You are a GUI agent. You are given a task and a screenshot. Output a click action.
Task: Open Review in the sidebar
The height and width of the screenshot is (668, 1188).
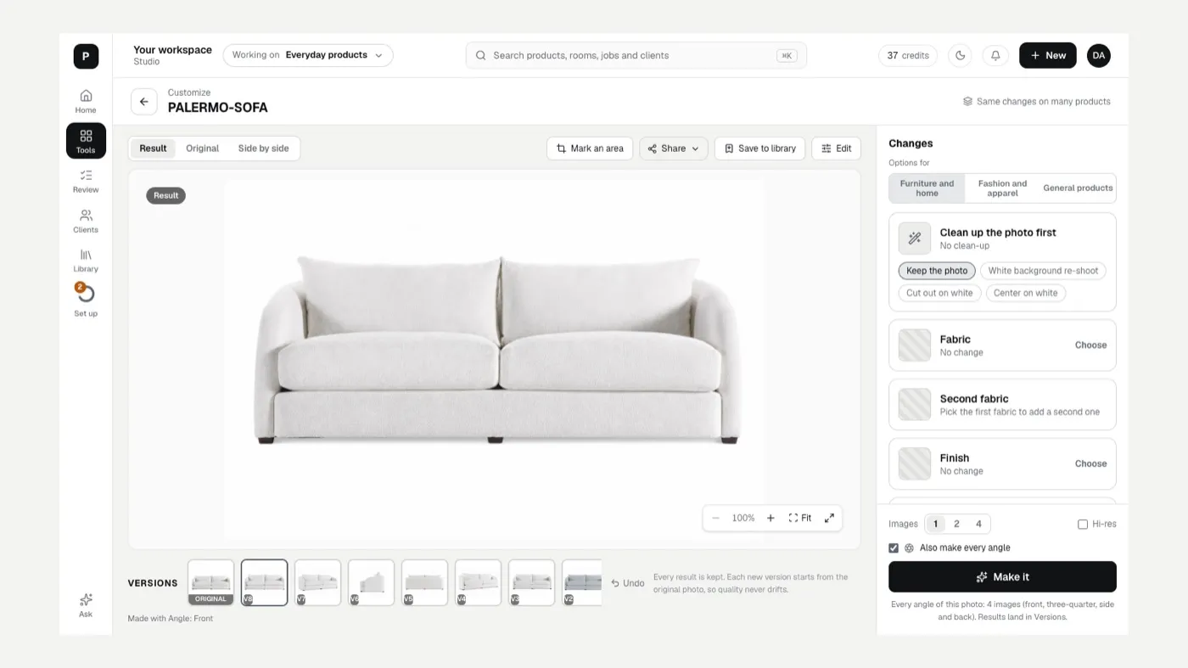click(86, 181)
